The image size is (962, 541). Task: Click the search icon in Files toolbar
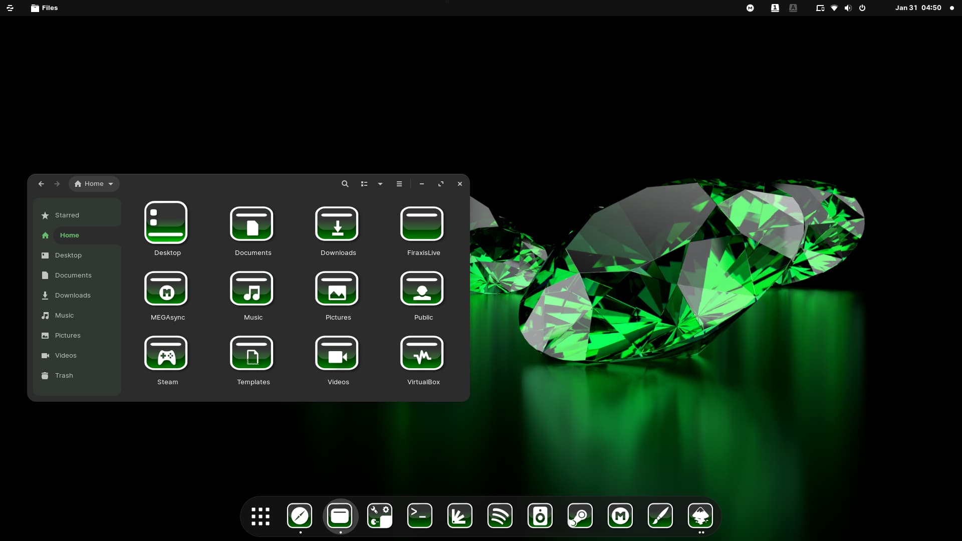click(x=345, y=184)
